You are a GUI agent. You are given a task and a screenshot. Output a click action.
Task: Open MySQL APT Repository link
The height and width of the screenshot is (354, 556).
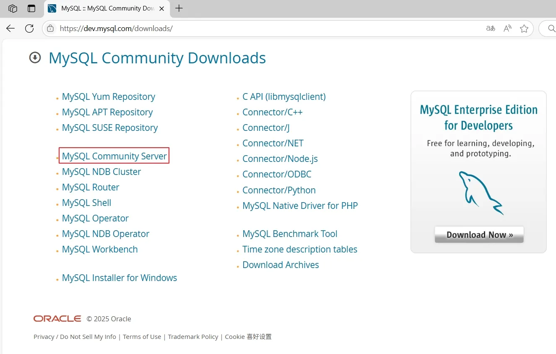point(107,112)
